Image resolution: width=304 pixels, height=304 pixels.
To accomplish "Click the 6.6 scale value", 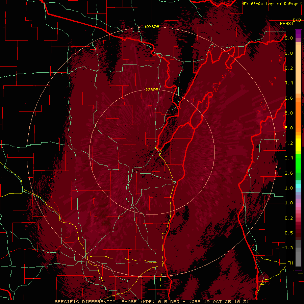I will coord(289,98).
